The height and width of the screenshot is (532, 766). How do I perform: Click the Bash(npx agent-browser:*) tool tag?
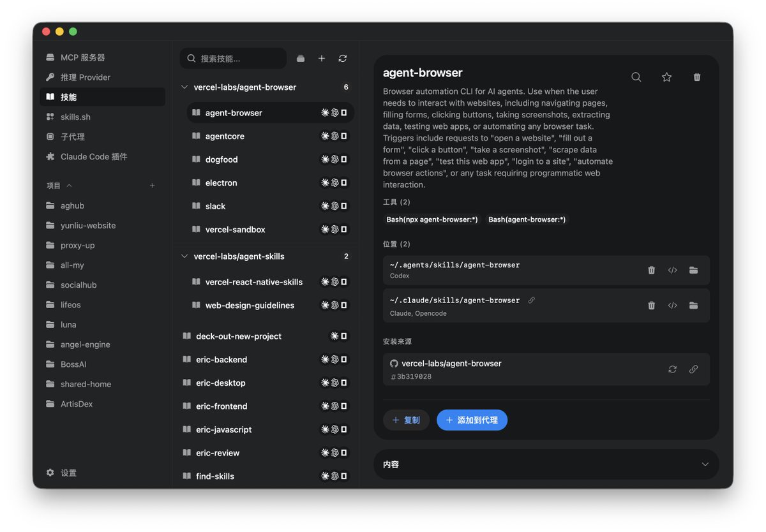[x=432, y=219]
